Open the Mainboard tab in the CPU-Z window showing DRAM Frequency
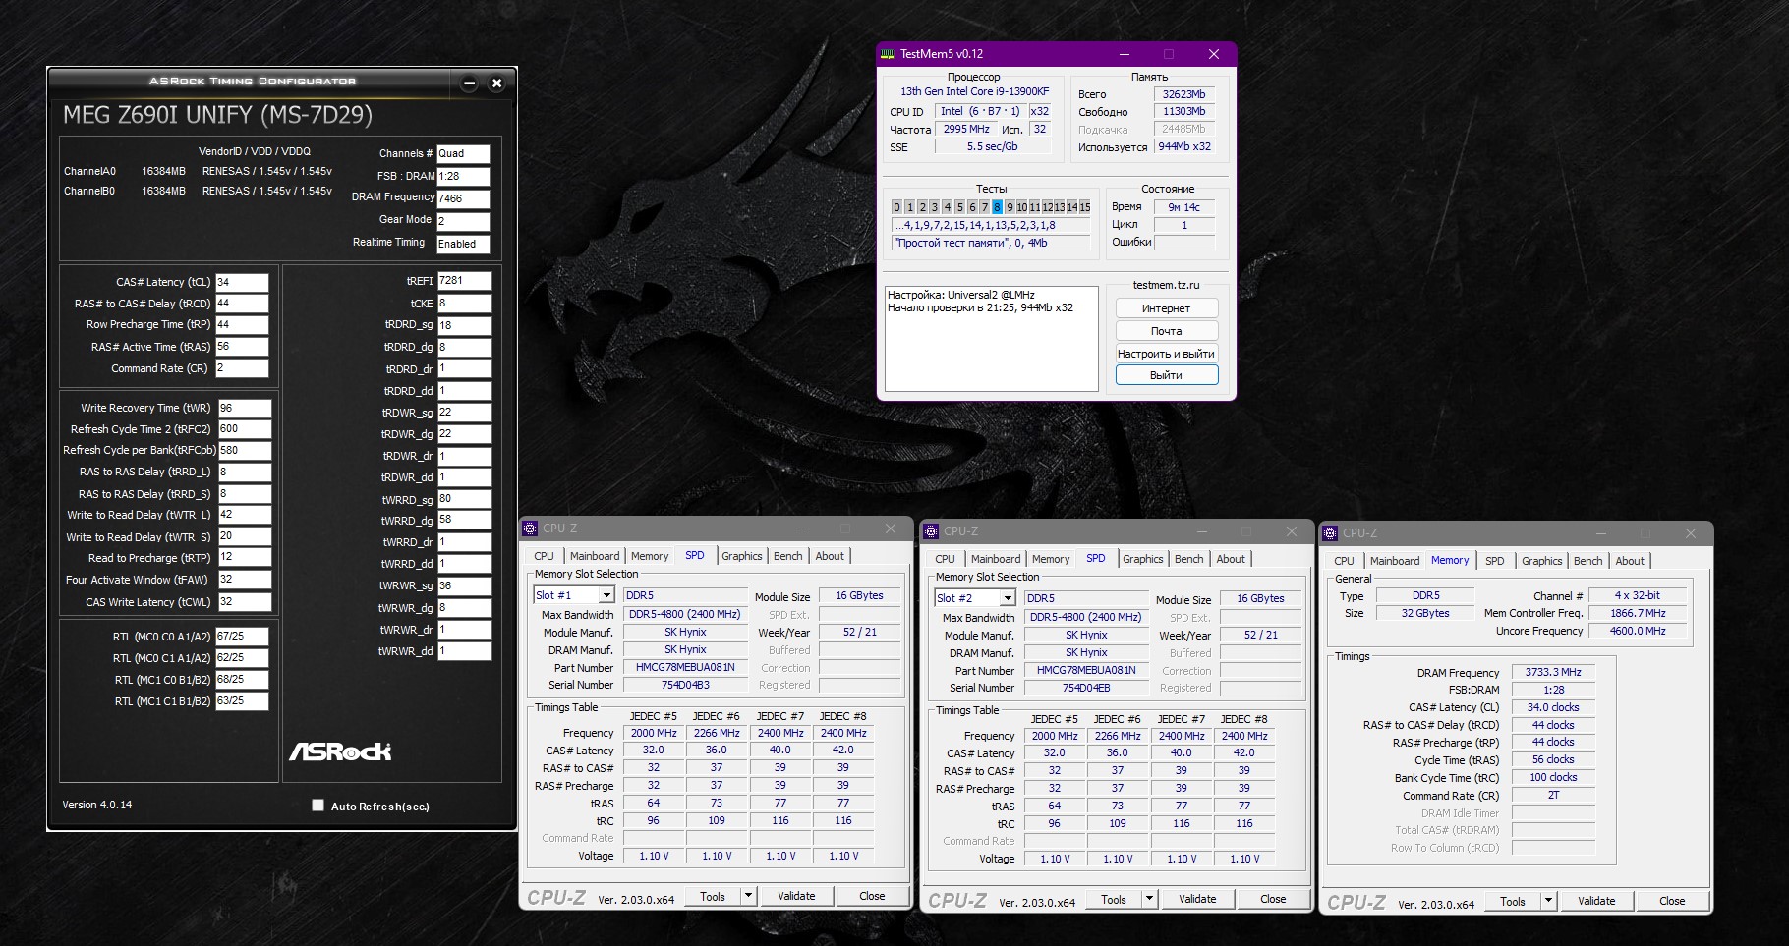The image size is (1789, 946). (1395, 561)
